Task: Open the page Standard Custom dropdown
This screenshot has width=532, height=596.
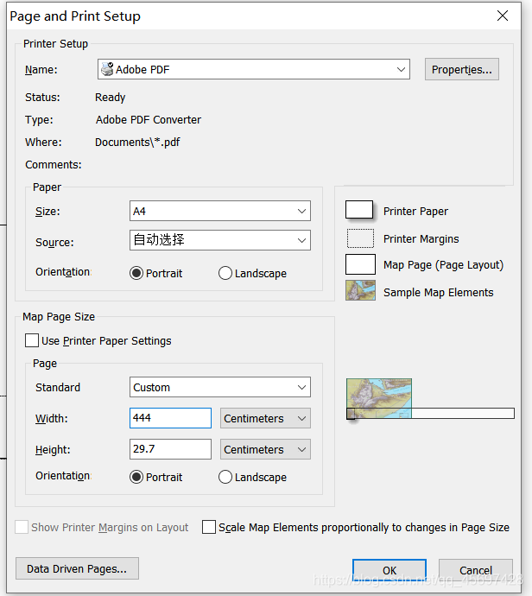Action: click(220, 387)
